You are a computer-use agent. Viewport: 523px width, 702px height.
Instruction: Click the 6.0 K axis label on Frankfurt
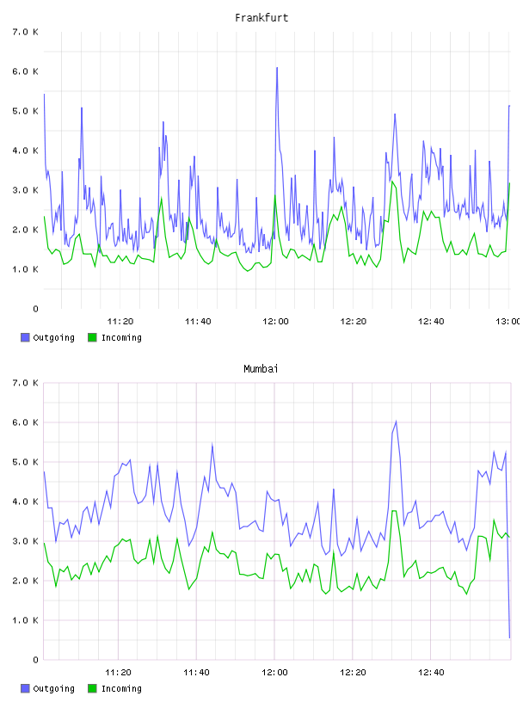[25, 71]
